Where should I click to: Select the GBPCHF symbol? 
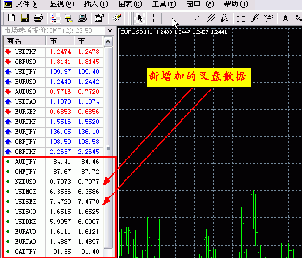click(25, 152)
